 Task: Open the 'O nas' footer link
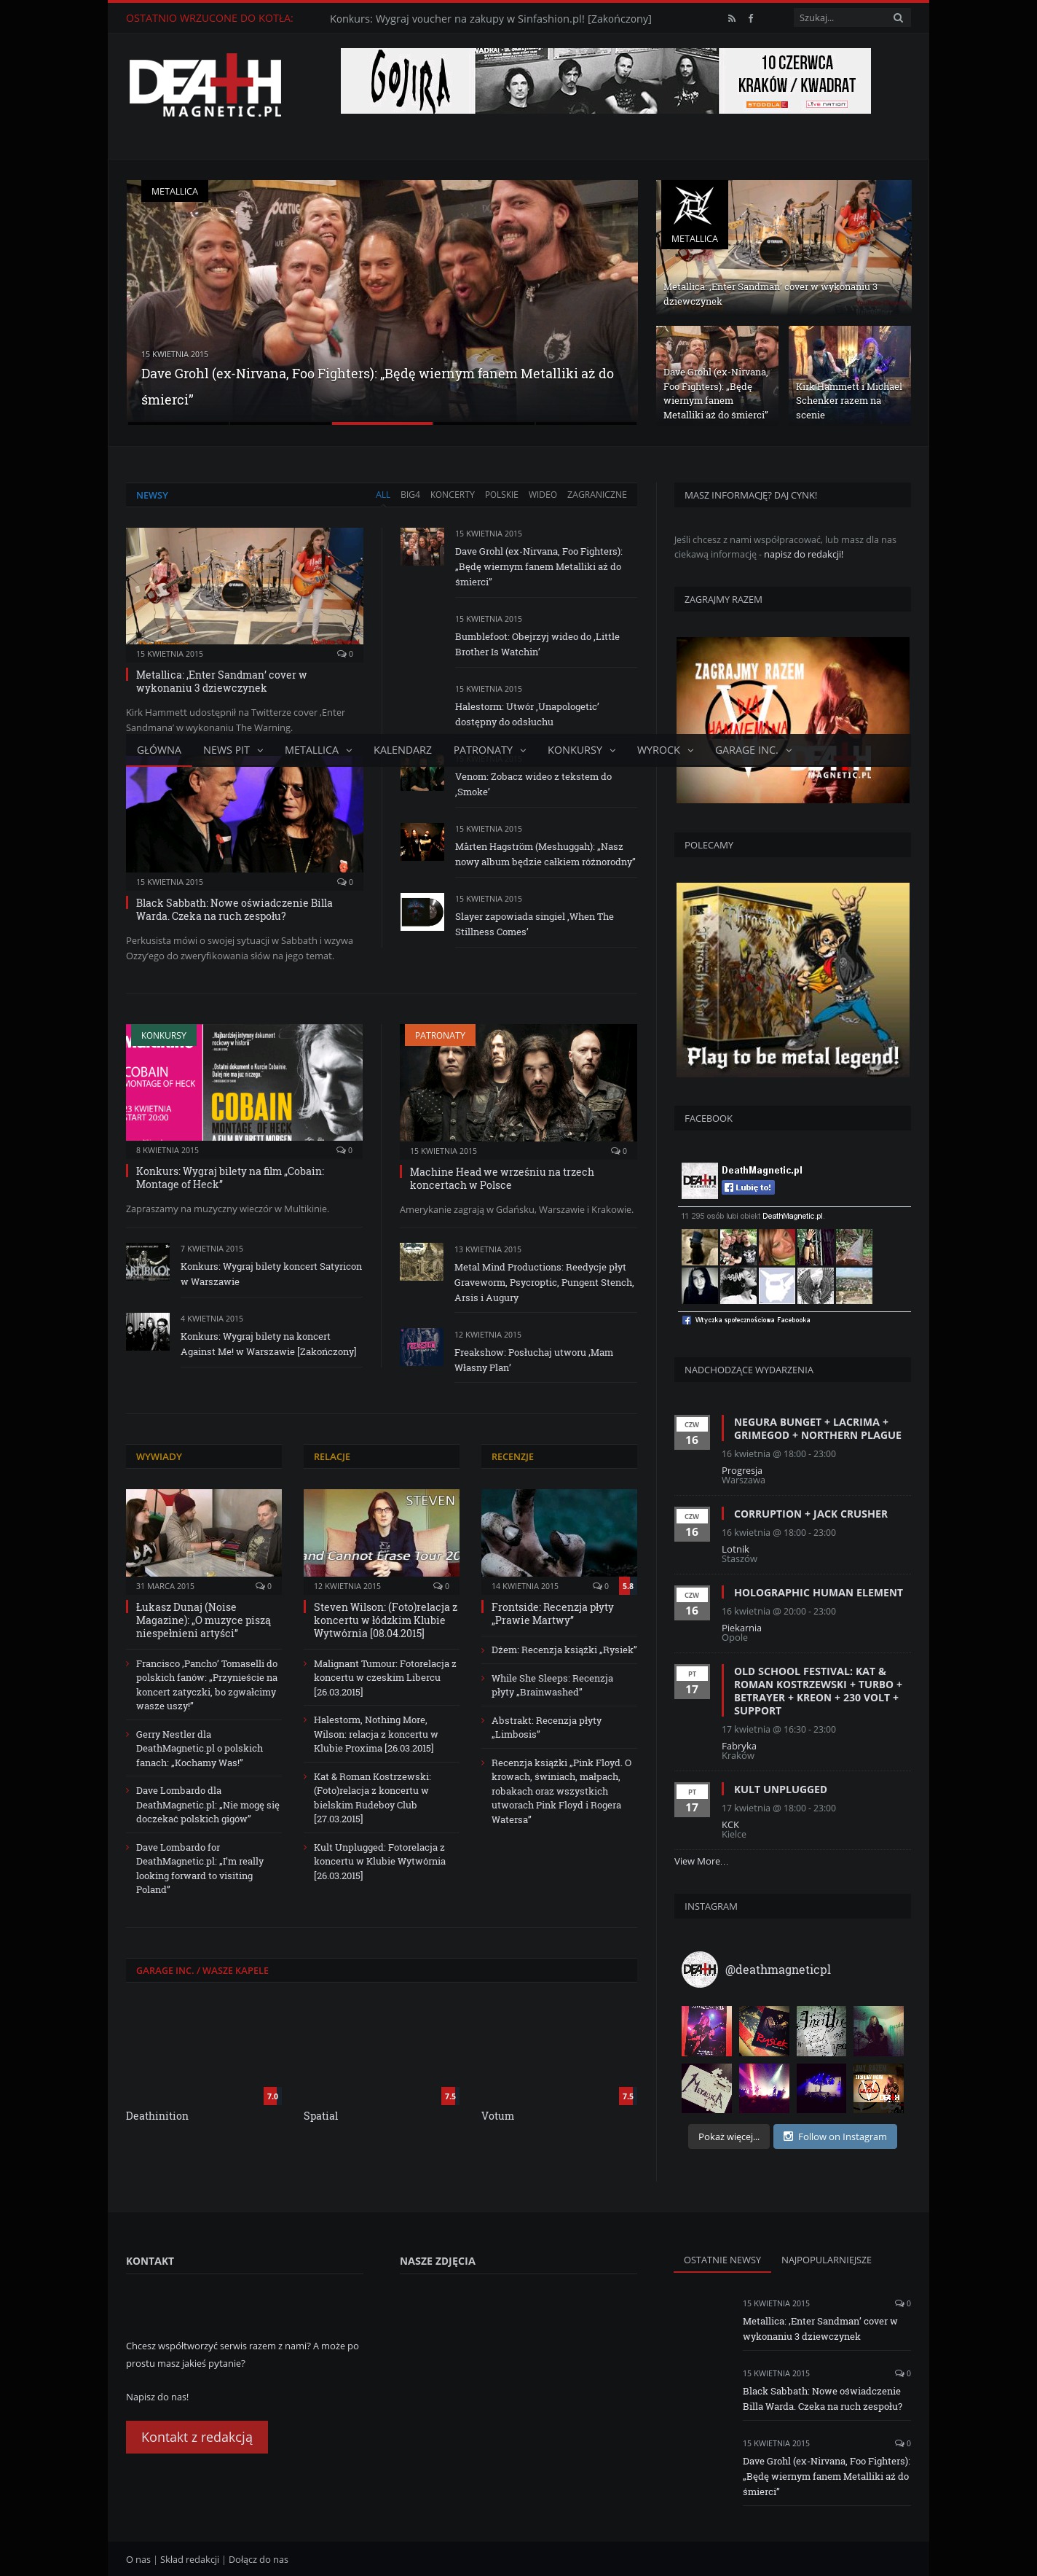[x=138, y=2560]
